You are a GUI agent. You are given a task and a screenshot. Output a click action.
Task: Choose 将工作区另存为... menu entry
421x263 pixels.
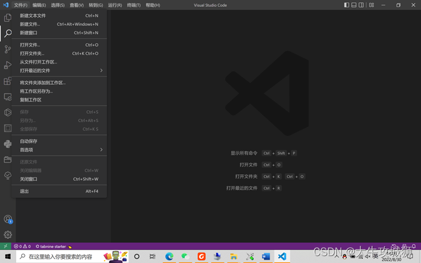pyautogui.click(x=59, y=91)
